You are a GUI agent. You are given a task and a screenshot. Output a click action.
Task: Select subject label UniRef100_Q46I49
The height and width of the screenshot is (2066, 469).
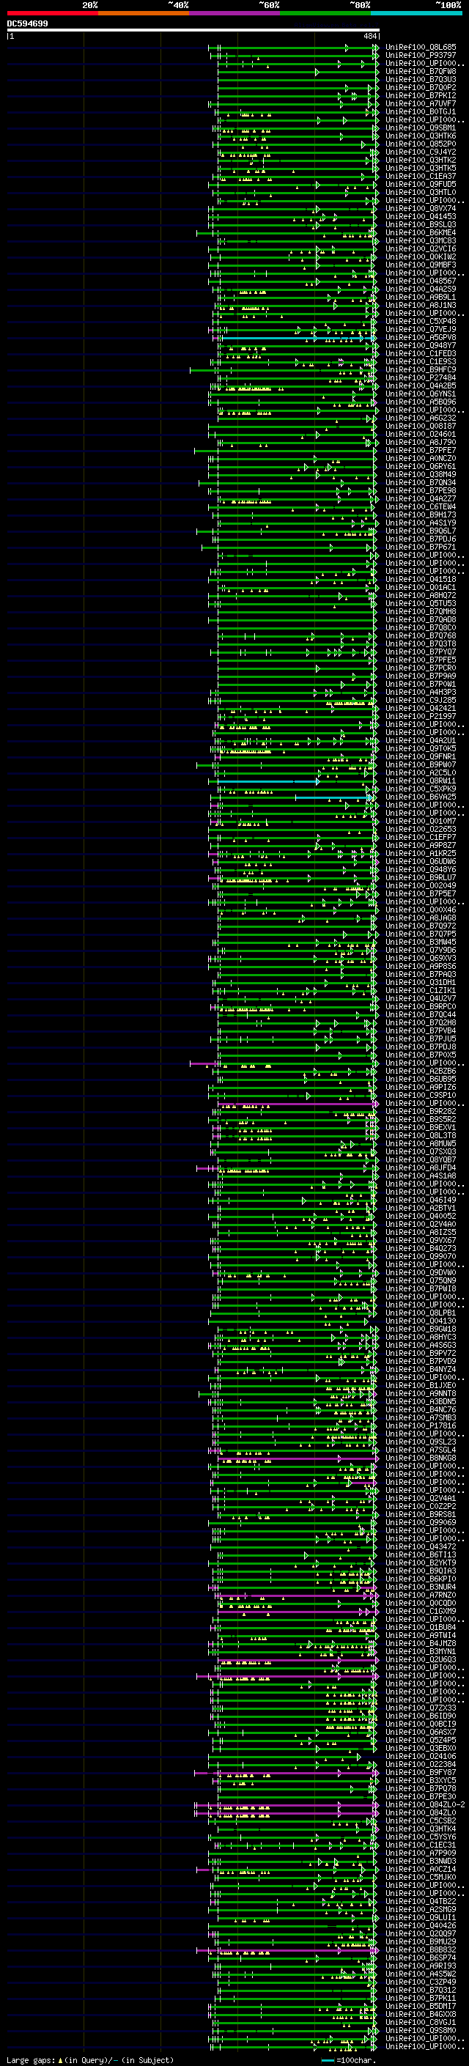[421, 1200]
